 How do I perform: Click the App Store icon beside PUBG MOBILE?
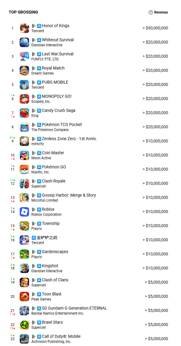pyautogui.click(x=39, y=82)
